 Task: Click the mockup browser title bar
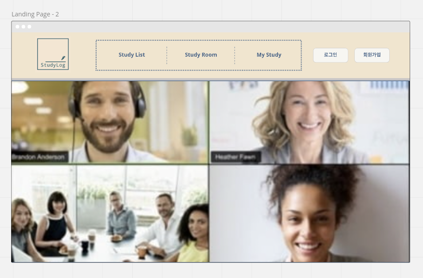point(211,27)
